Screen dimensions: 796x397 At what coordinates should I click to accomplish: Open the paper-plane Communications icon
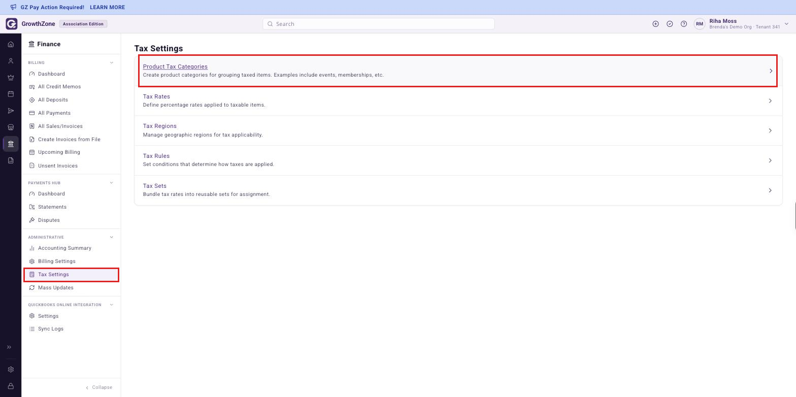tap(11, 111)
